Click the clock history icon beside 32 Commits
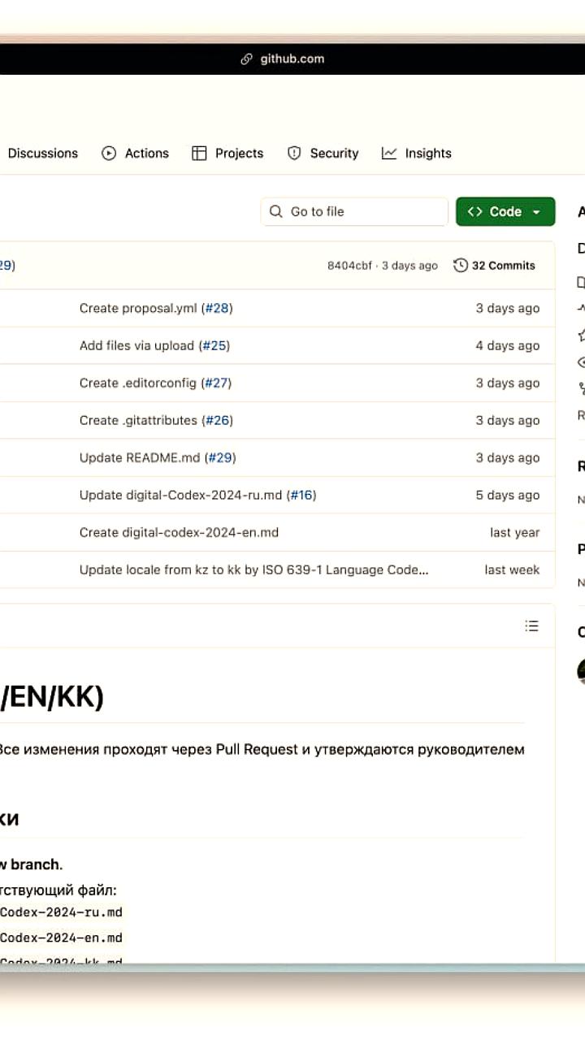This screenshot has width=585, height=1040. [461, 266]
